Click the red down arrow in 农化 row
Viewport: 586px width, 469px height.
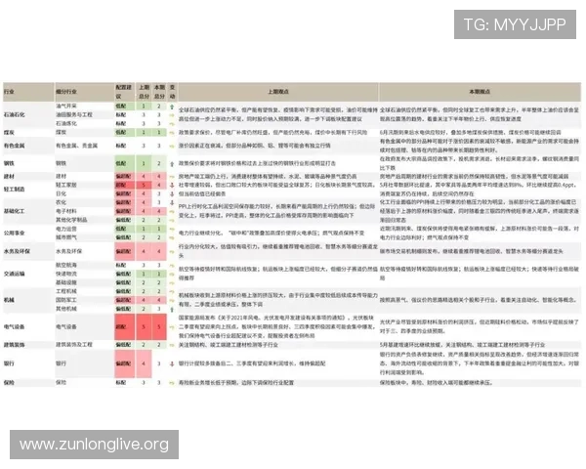coord(172,202)
